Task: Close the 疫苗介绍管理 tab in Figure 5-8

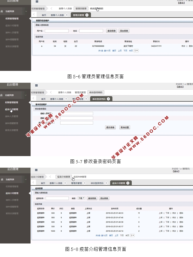Action: [x=128, y=183]
